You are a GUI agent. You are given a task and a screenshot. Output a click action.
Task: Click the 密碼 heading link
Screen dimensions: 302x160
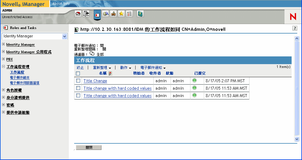click(10, 105)
